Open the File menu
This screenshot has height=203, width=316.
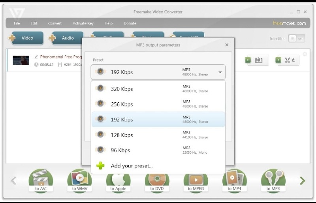click(x=17, y=23)
